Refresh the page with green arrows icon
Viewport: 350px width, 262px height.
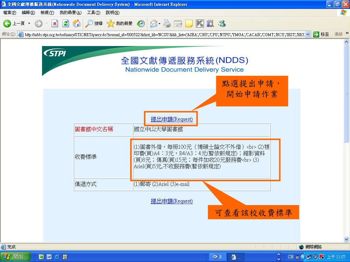(x=66, y=24)
